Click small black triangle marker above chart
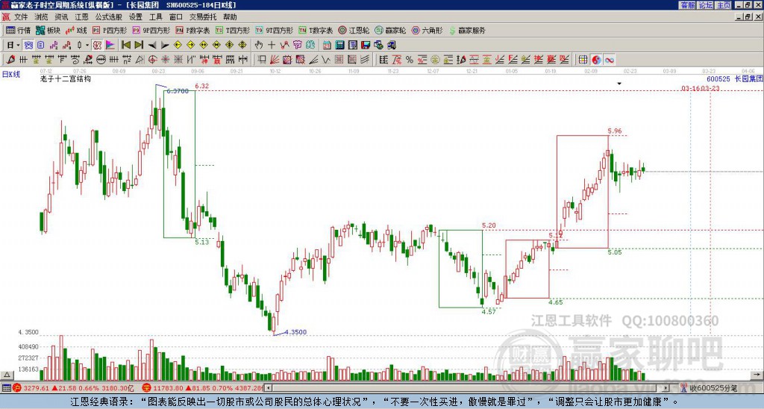The height and width of the screenshot is (409, 764). (x=619, y=84)
